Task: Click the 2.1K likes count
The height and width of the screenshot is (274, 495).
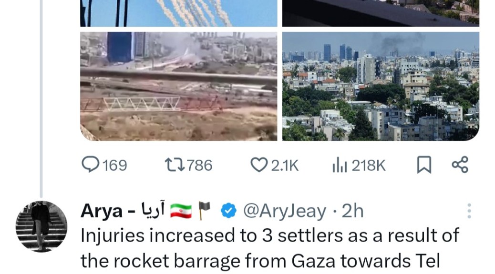Action: tap(285, 166)
